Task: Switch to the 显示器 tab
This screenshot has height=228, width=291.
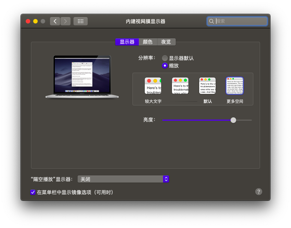Action: [127, 42]
